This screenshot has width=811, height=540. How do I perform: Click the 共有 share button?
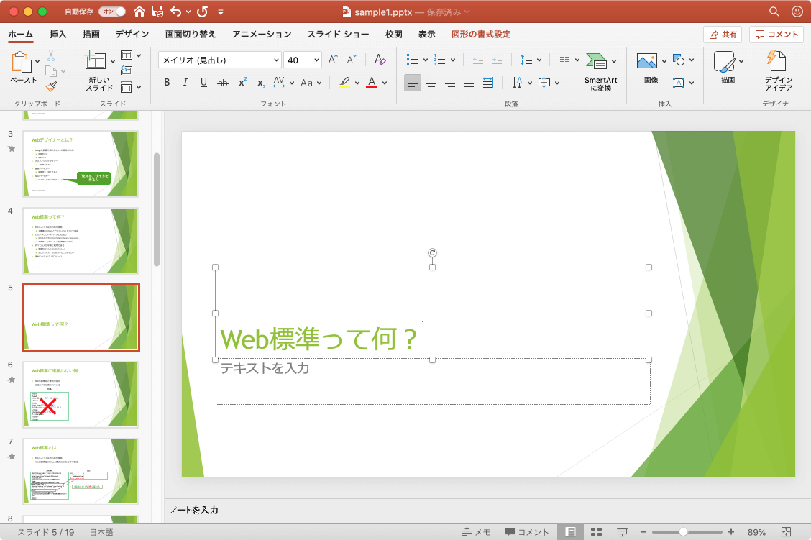(x=723, y=34)
